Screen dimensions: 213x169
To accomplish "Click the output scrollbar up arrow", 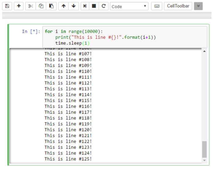I will coord(204,51).
